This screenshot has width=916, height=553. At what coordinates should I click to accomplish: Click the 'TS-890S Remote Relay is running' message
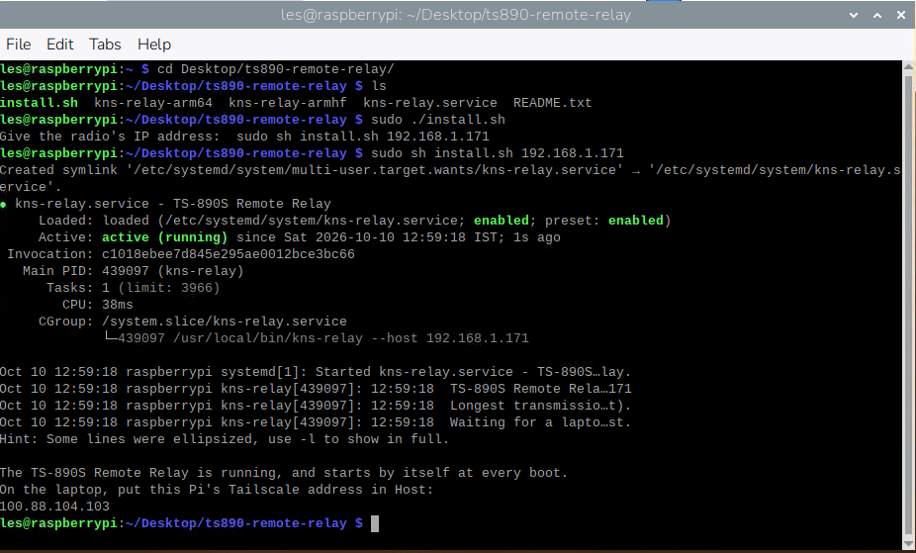284,473
